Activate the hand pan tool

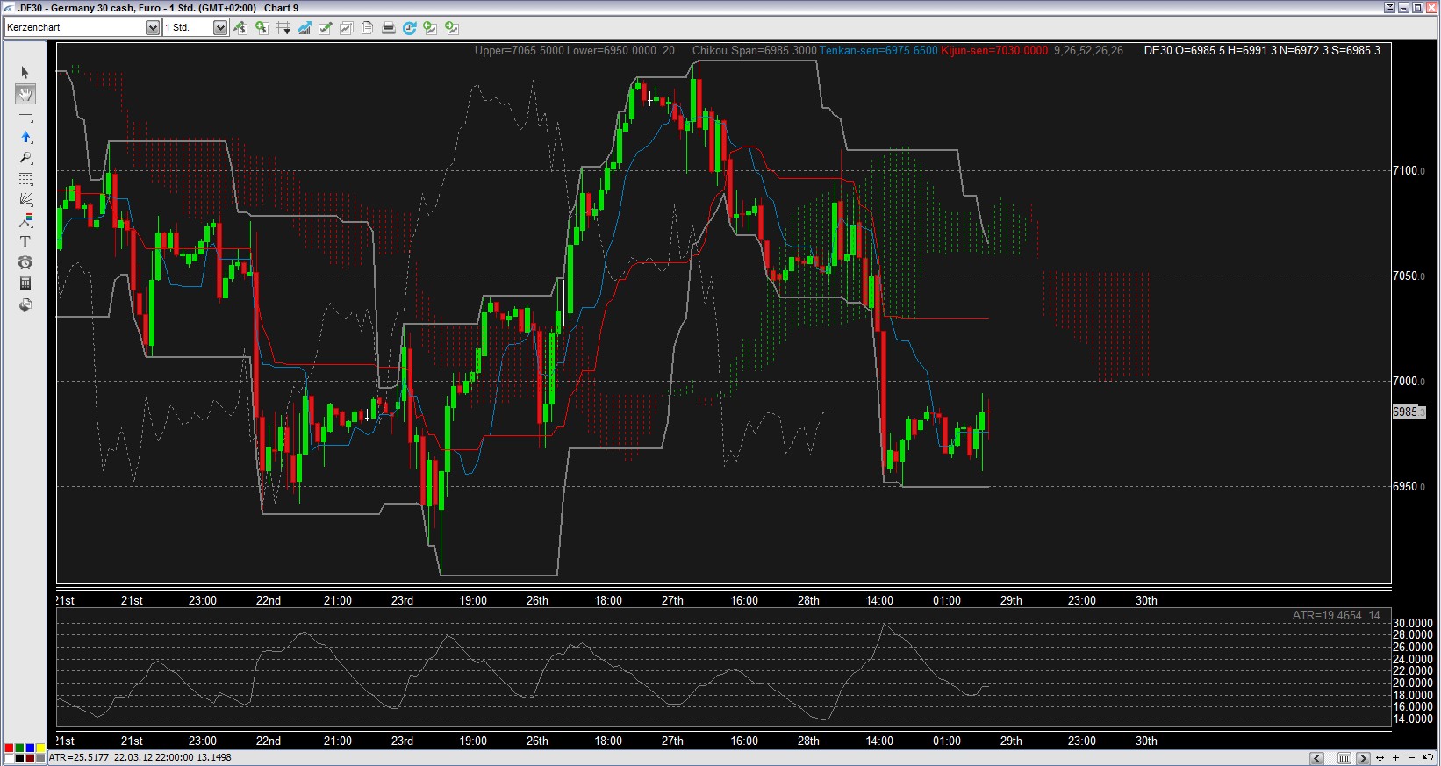[25, 95]
